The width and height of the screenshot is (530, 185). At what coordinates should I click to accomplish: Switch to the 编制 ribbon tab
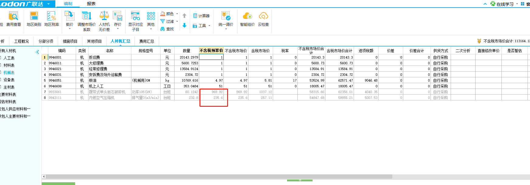pos(68,4)
